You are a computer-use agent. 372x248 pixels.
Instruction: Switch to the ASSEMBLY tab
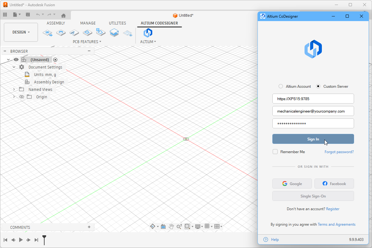point(56,23)
